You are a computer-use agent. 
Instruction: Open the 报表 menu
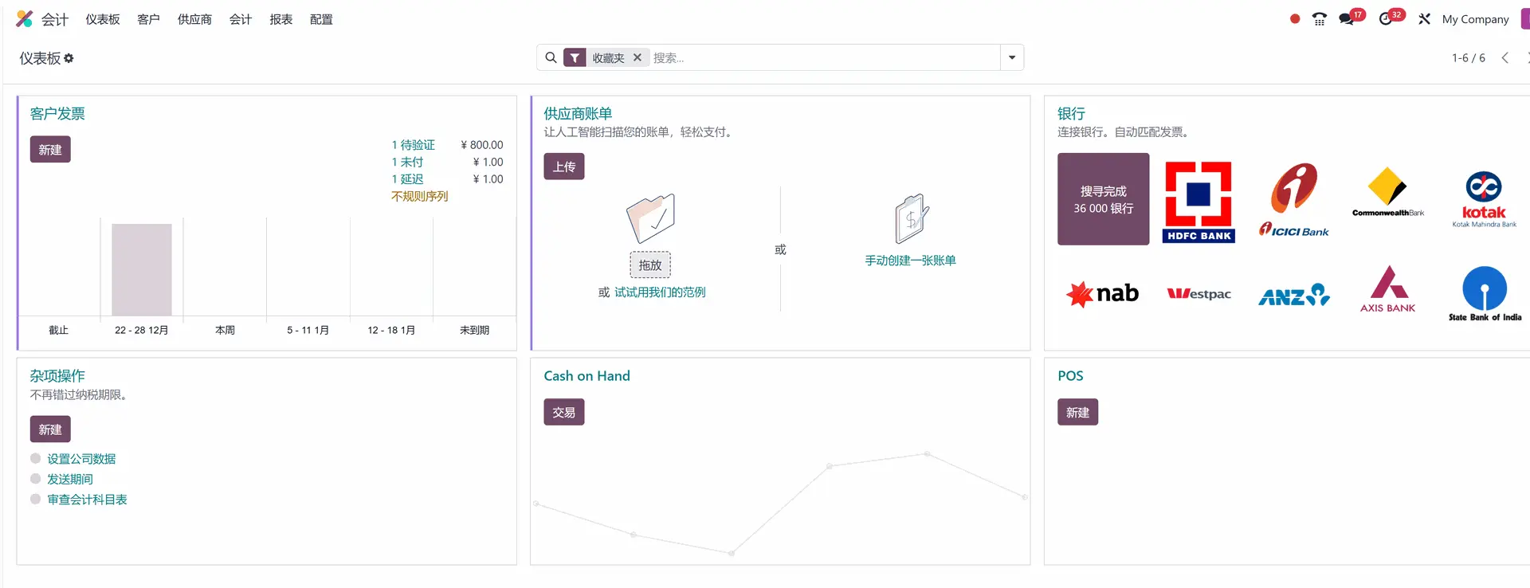[x=280, y=19]
